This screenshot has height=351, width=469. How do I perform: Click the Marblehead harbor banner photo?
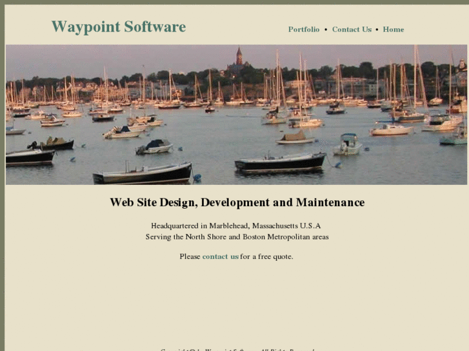click(236, 115)
